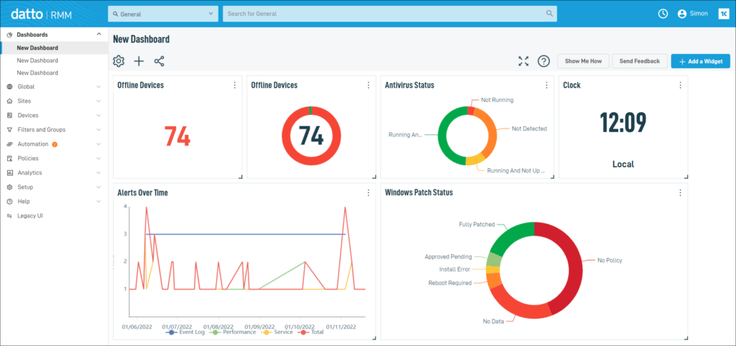736x346 pixels.
Task: Click the Fully Patched chart label
Action: pos(477,225)
